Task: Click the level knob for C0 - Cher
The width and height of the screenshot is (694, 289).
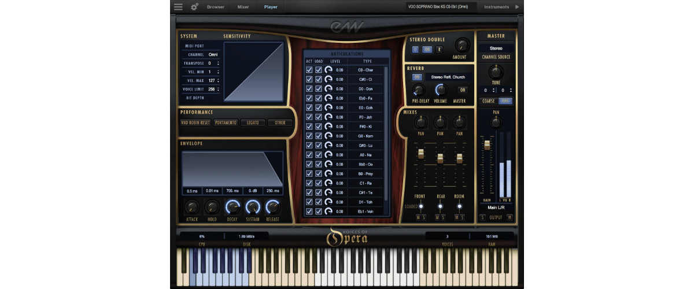Action: (x=328, y=70)
